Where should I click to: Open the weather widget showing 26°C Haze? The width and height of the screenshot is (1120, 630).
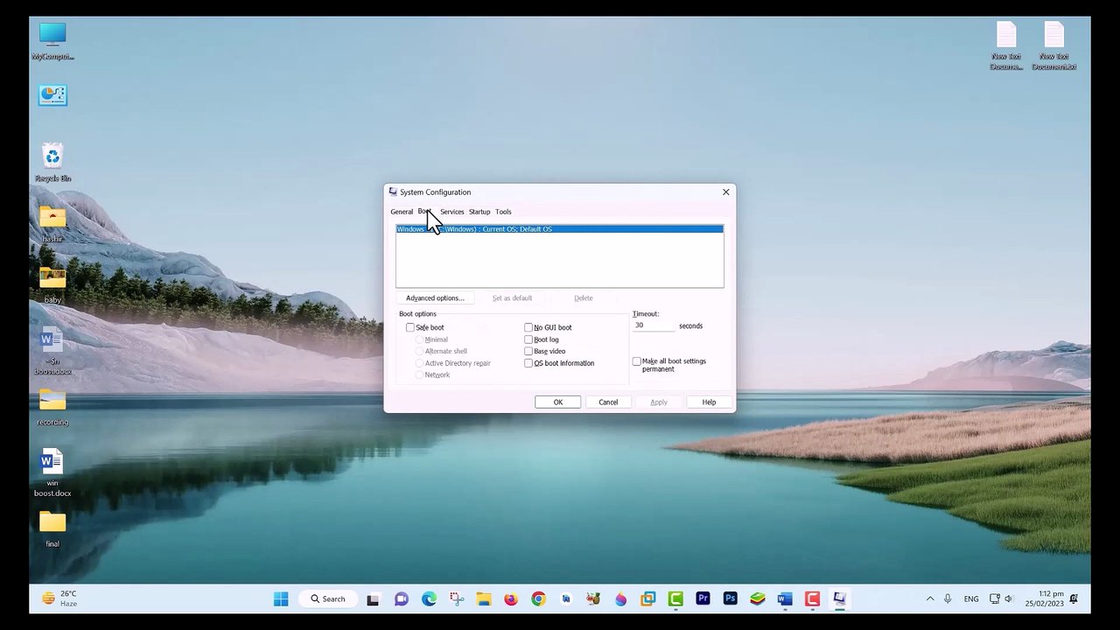(x=59, y=598)
